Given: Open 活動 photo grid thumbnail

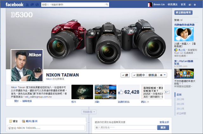Looking at the screenshot, I should (106, 92).
